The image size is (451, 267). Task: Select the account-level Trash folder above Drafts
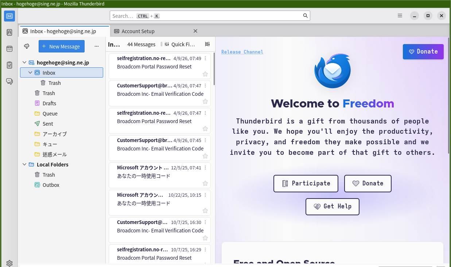62,93
